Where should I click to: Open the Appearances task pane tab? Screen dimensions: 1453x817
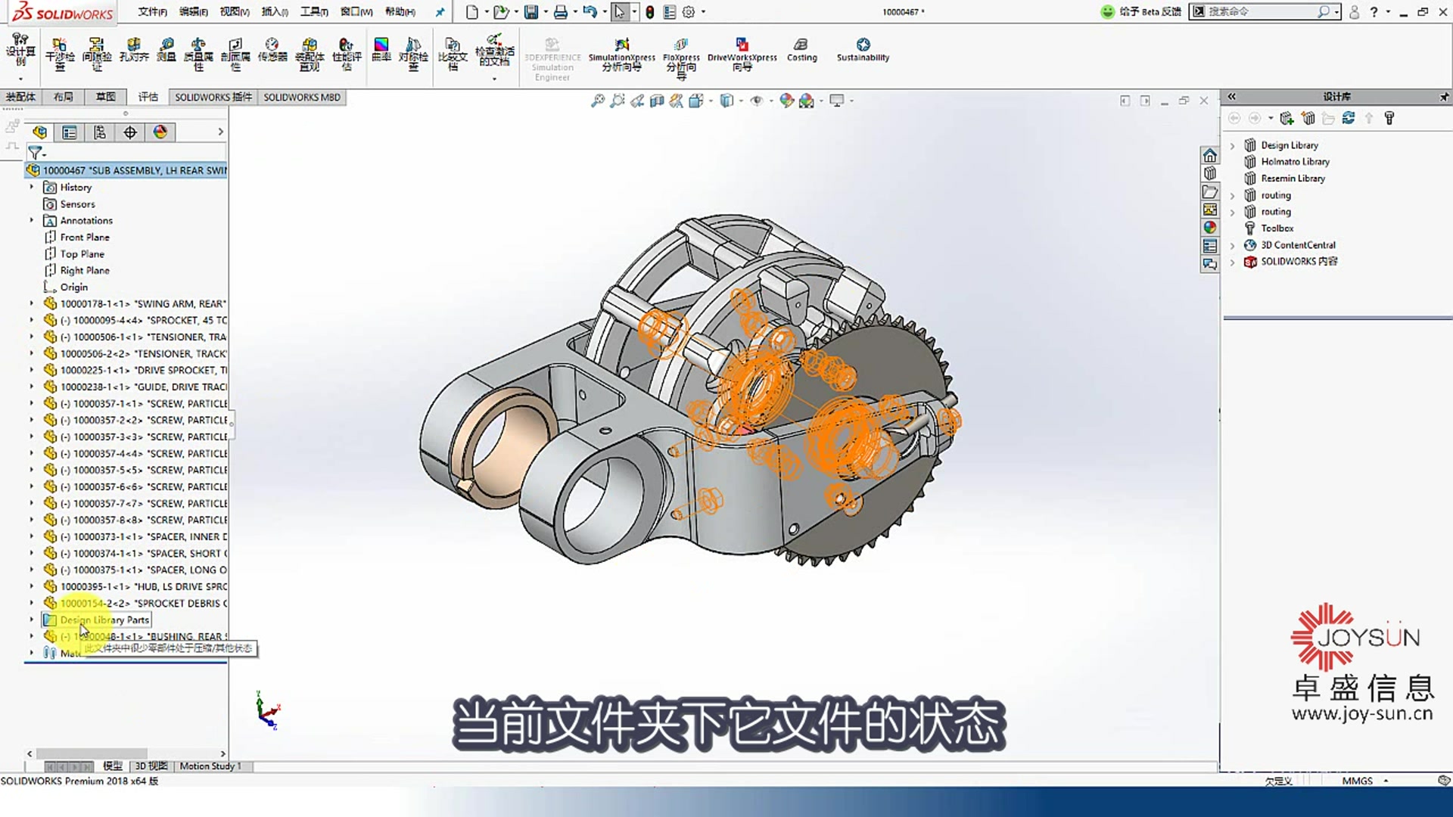point(1209,227)
